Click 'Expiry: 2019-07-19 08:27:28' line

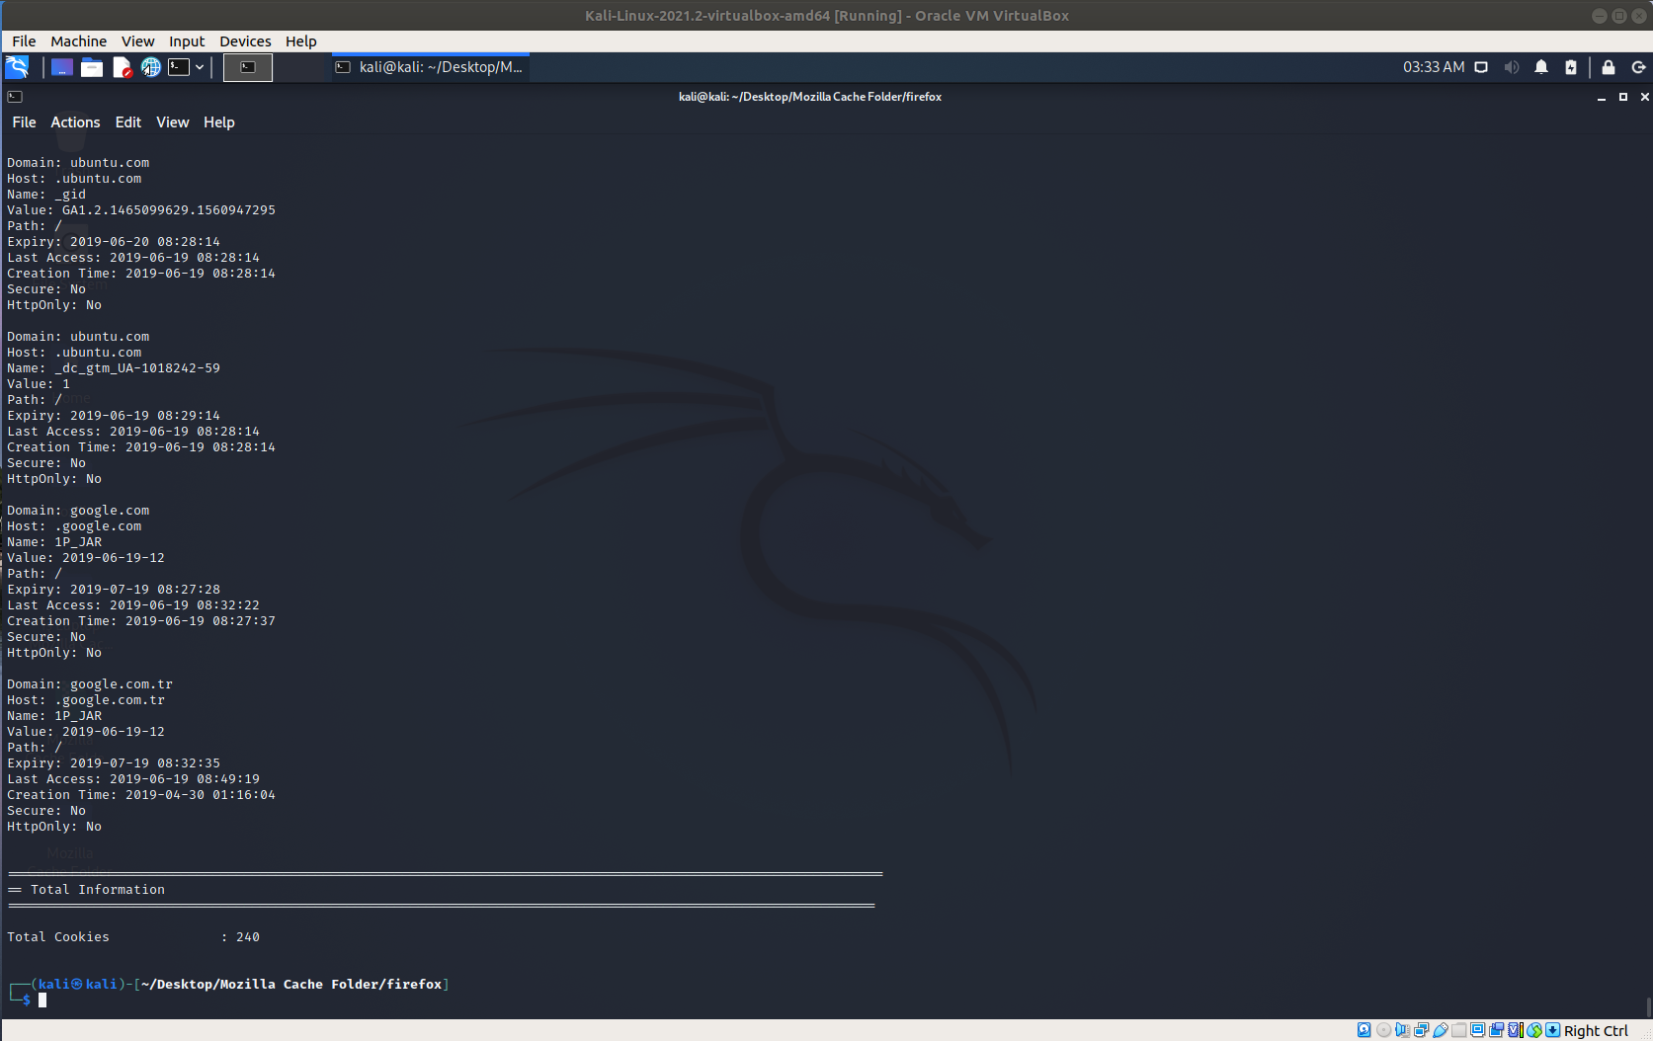114,590
